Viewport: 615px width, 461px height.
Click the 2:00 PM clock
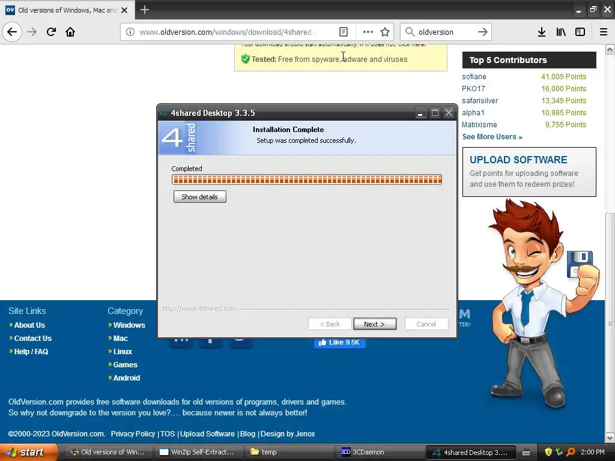[x=593, y=453]
